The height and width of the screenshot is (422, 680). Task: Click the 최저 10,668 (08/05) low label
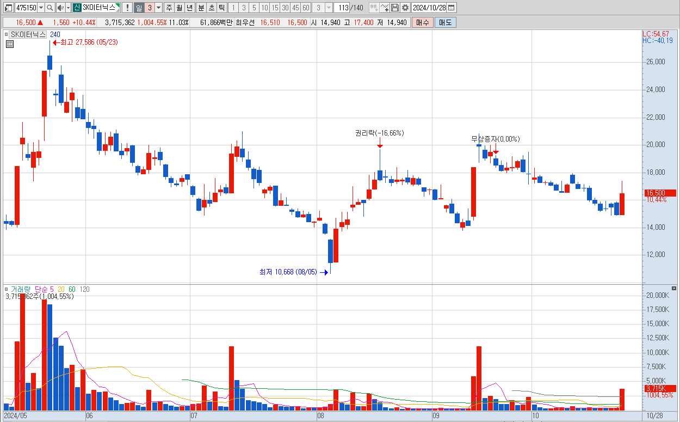288,272
